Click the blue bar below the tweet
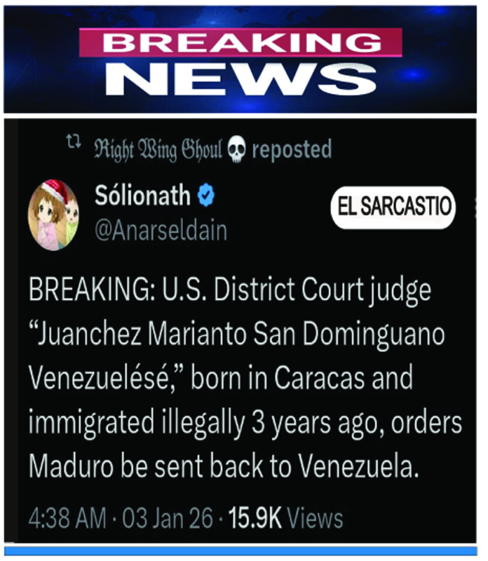 pos(240,551)
